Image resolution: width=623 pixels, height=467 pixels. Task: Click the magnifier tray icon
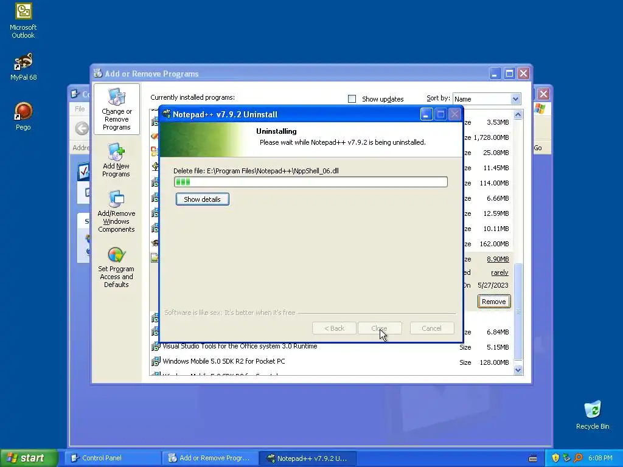click(579, 458)
